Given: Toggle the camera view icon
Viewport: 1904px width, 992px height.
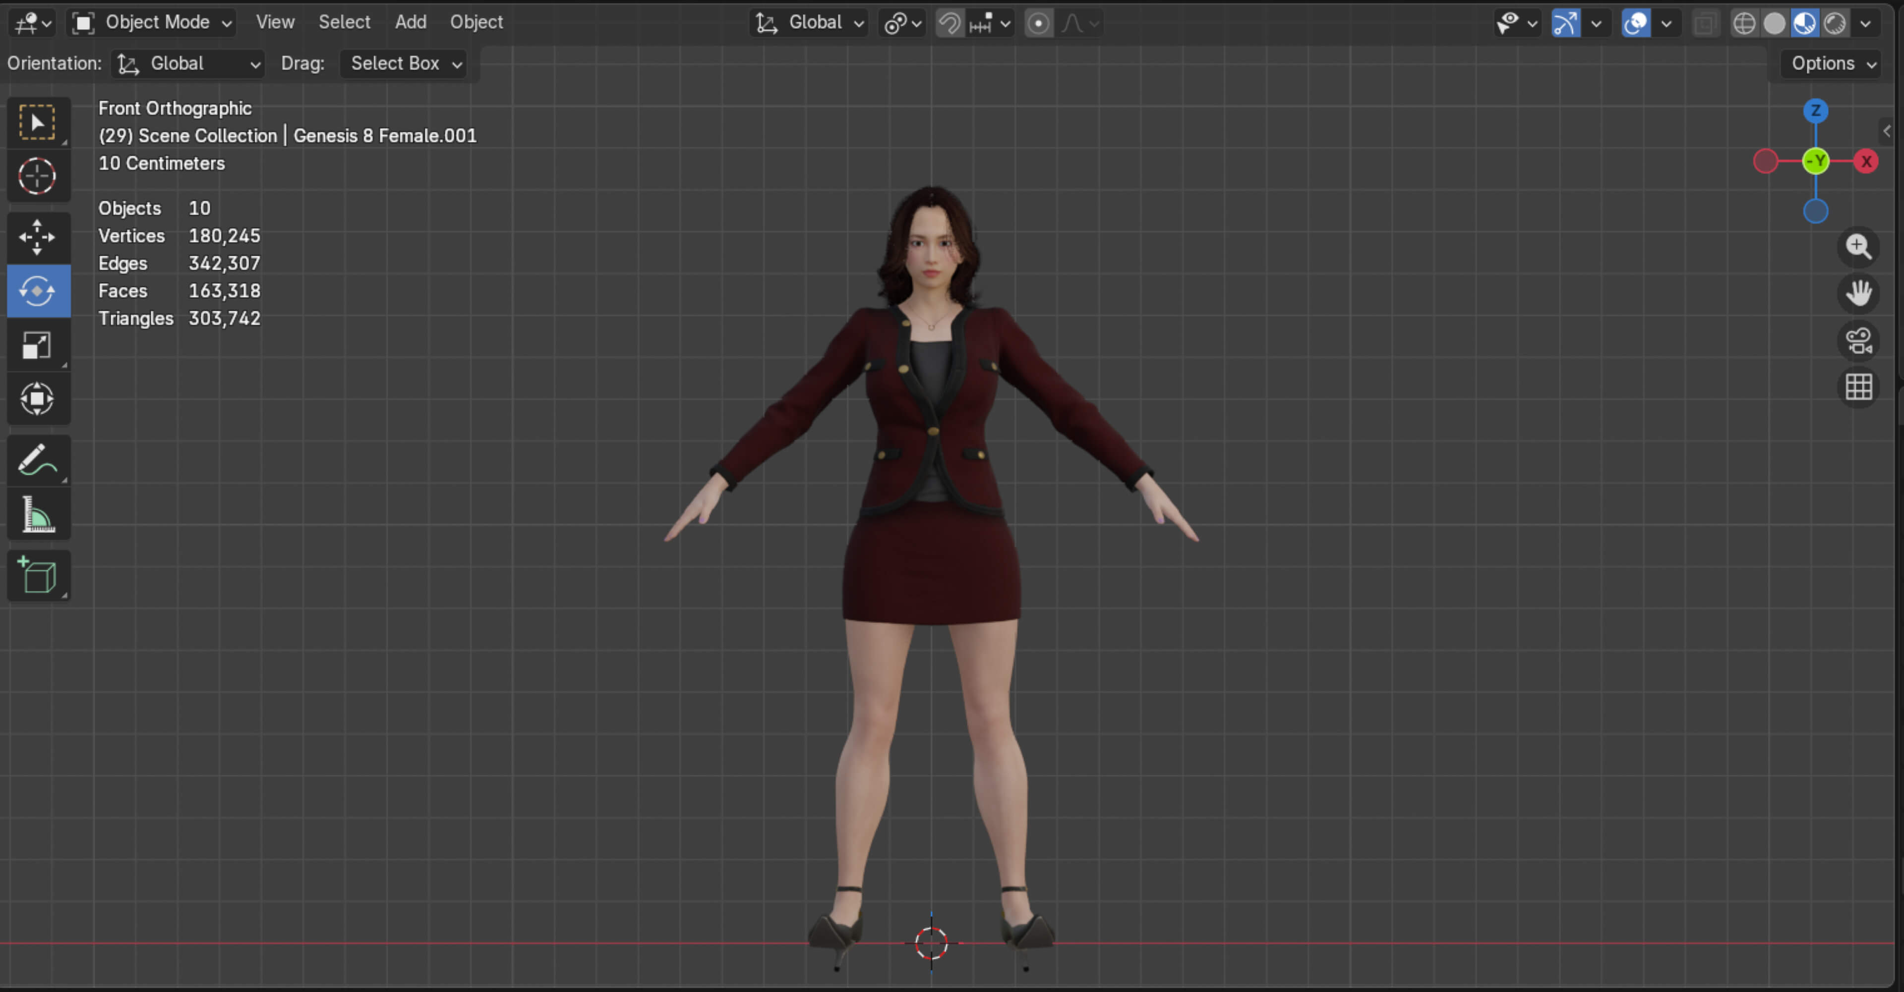Looking at the screenshot, I should [1858, 340].
